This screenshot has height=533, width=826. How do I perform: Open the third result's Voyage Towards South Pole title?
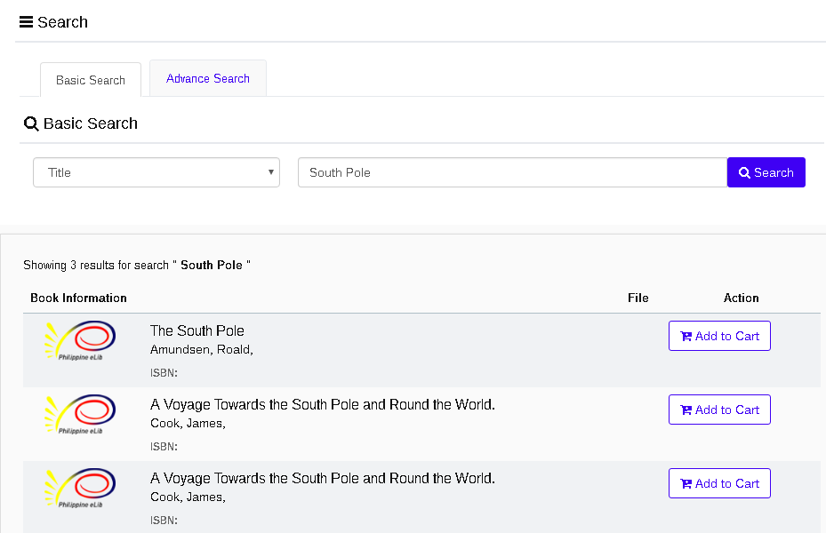323,479
